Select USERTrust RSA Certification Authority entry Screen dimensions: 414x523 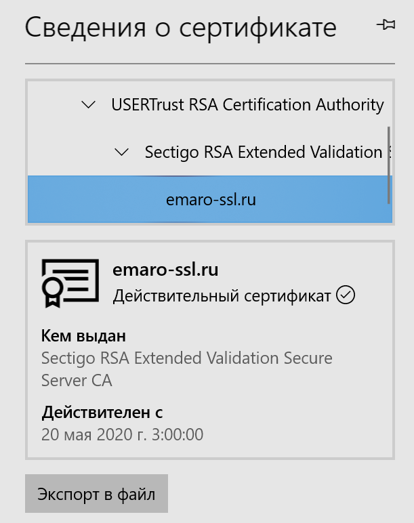tap(247, 105)
